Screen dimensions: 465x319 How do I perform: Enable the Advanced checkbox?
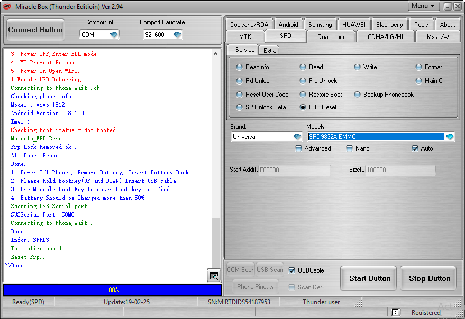(299, 148)
